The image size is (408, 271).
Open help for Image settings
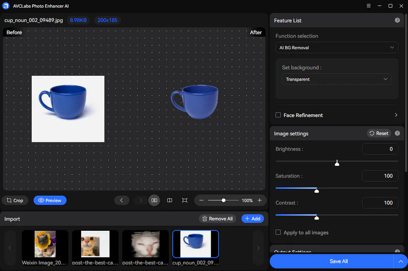point(397,133)
